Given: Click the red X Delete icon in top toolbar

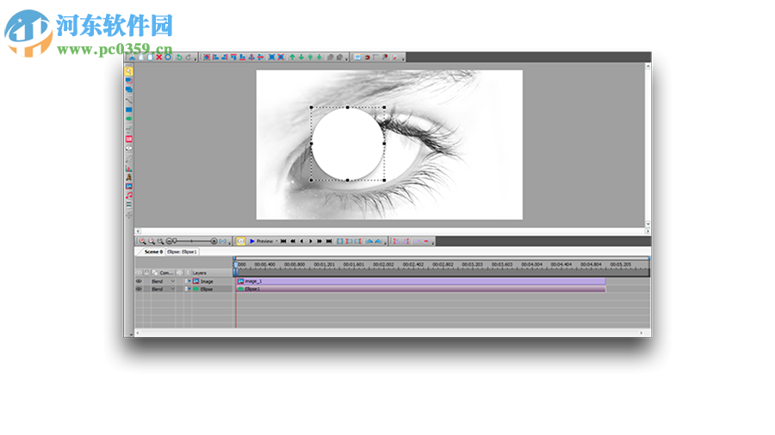Looking at the screenshot, I should (x=159, y=58).
